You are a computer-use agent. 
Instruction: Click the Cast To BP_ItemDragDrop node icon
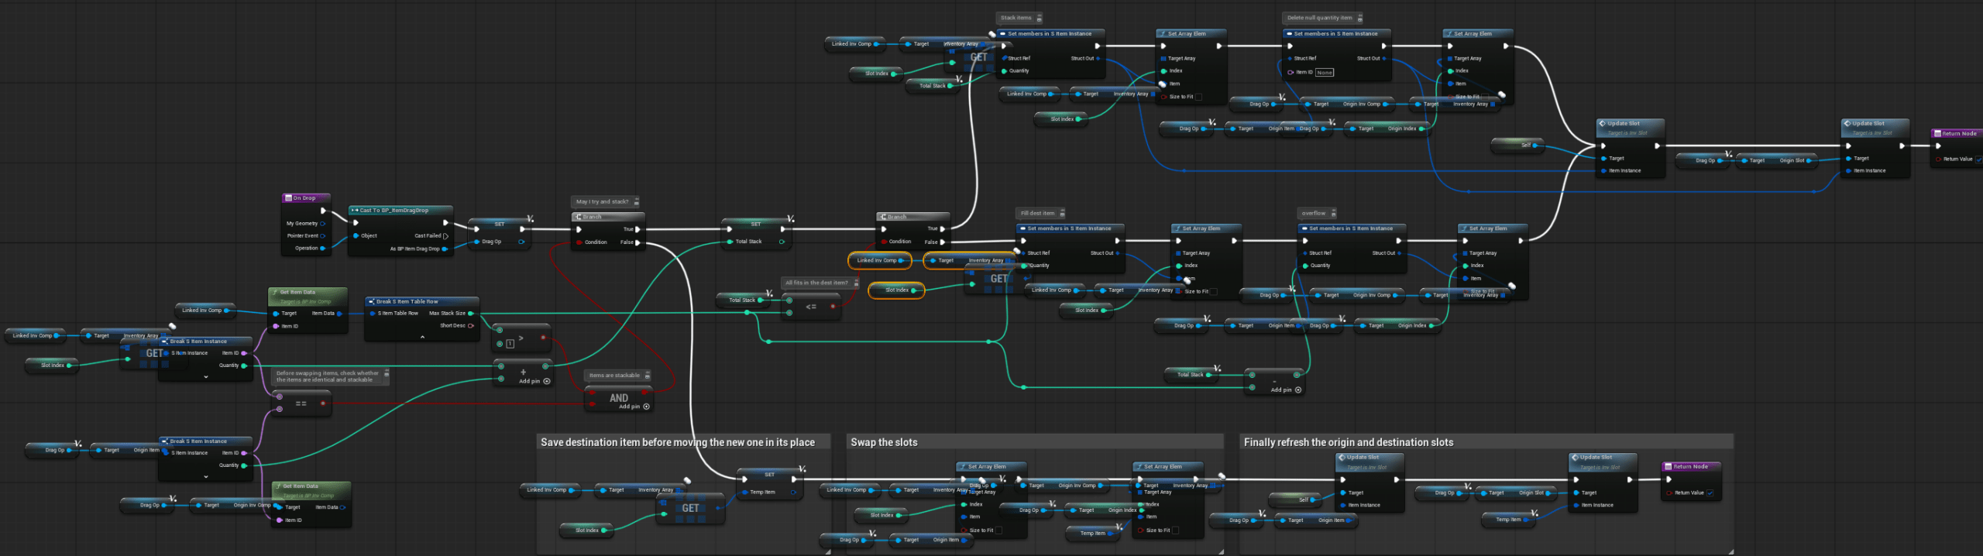click(x=354, y=211)
